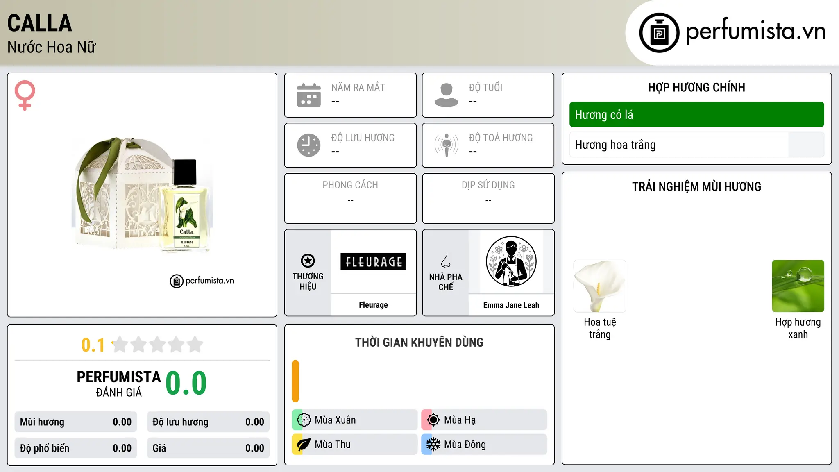This screenshot has width=839, height=472.
Task: Click the Giá score row
Action: [x=209, y=448]
